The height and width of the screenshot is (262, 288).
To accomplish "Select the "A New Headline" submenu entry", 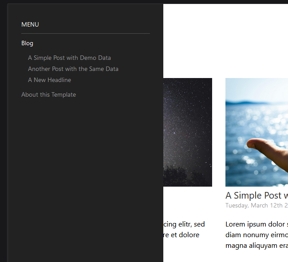I will pos(49,80).
